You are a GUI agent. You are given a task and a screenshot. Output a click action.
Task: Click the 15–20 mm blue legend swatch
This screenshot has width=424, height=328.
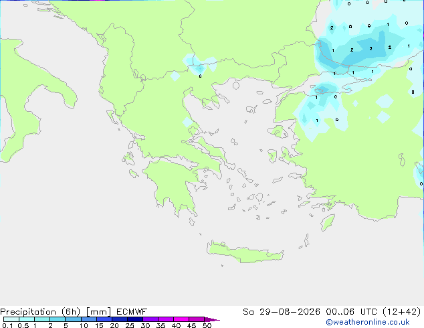click(104, 319)
